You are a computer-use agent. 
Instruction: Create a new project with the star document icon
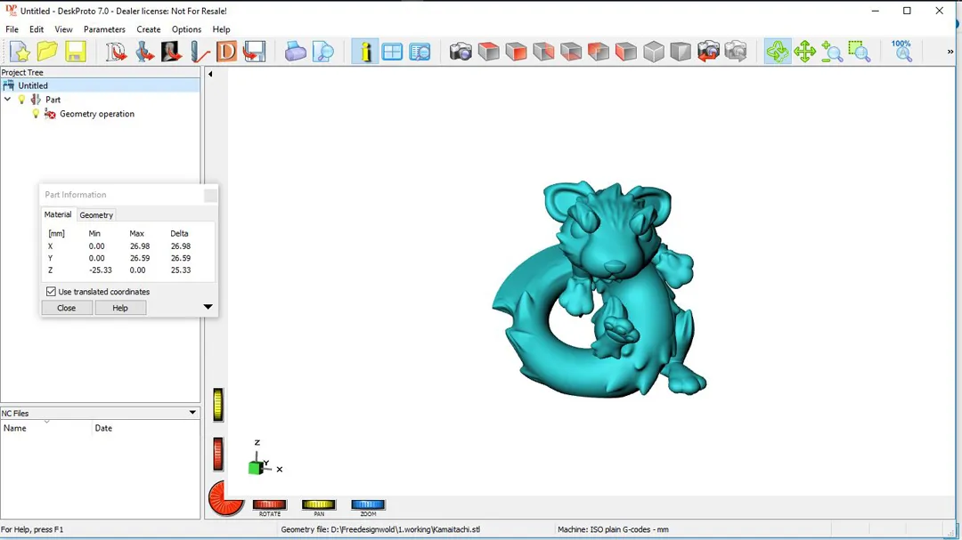pos(20,52)
